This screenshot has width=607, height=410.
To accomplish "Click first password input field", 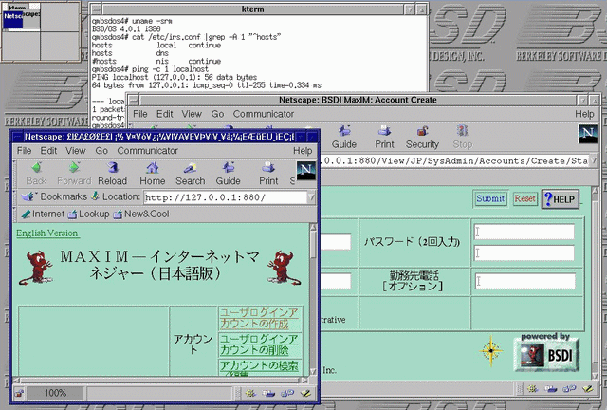I will (524, 232).
